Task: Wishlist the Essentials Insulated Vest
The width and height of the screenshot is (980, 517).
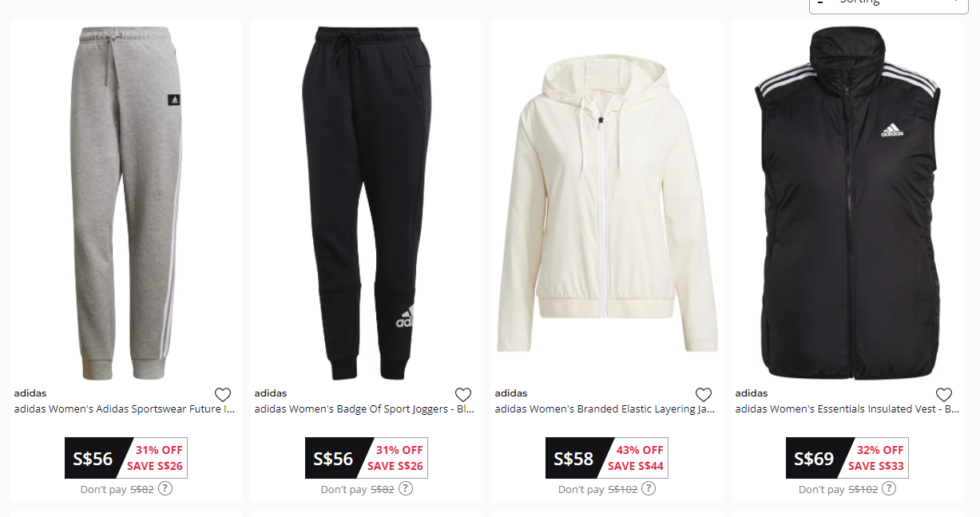Action: (944, 395)
